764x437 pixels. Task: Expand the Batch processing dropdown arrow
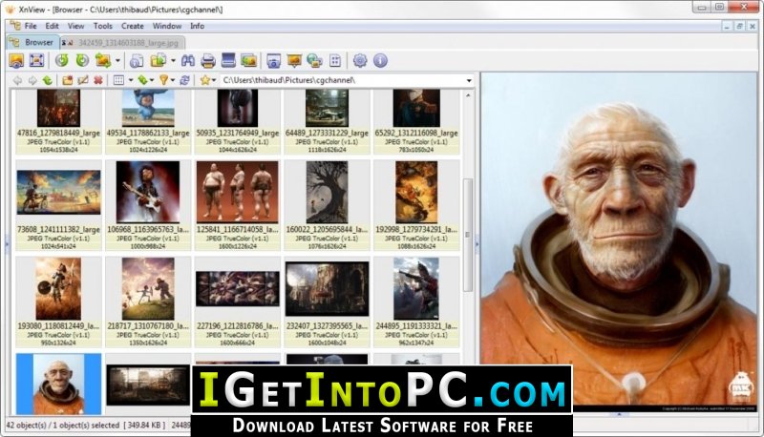point(174,61)
